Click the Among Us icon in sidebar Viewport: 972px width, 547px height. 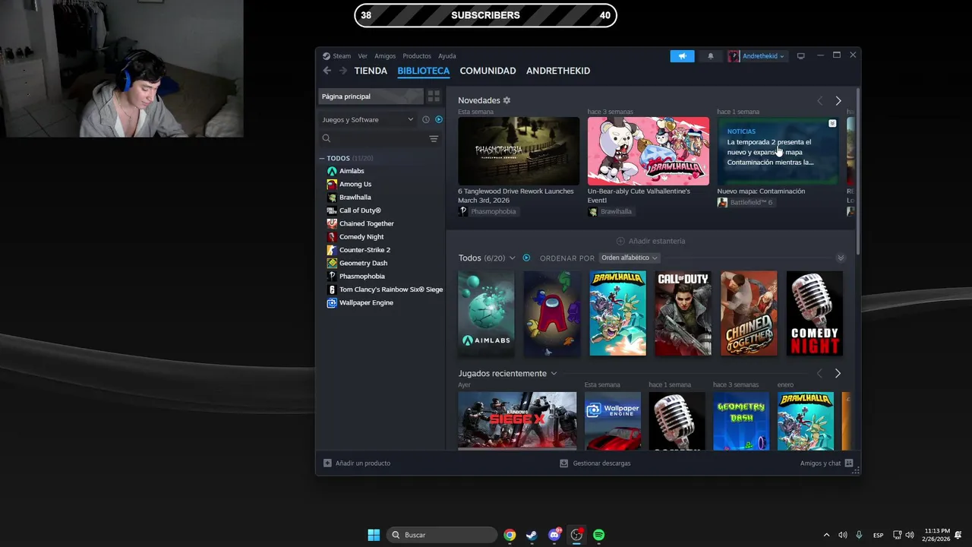point(332,184)
